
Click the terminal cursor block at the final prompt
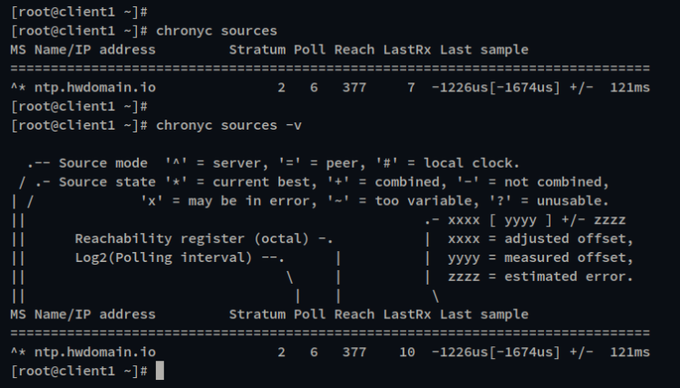160,371
